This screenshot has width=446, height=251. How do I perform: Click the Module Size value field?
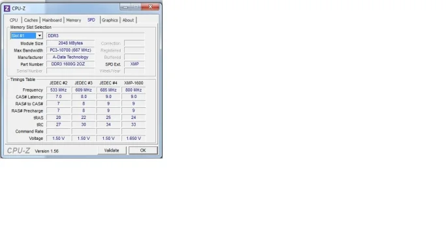coord(71,43)
